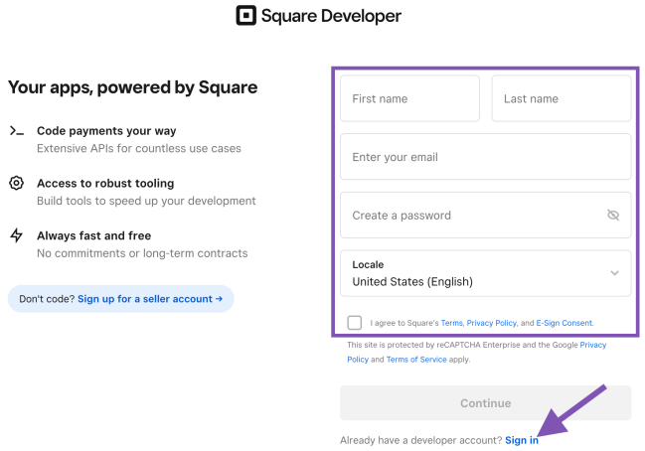Image resolution: width=645 pixels, height=451 pixels.
Task: Open the E-Sign Consent link
Action: pos(564,323)
